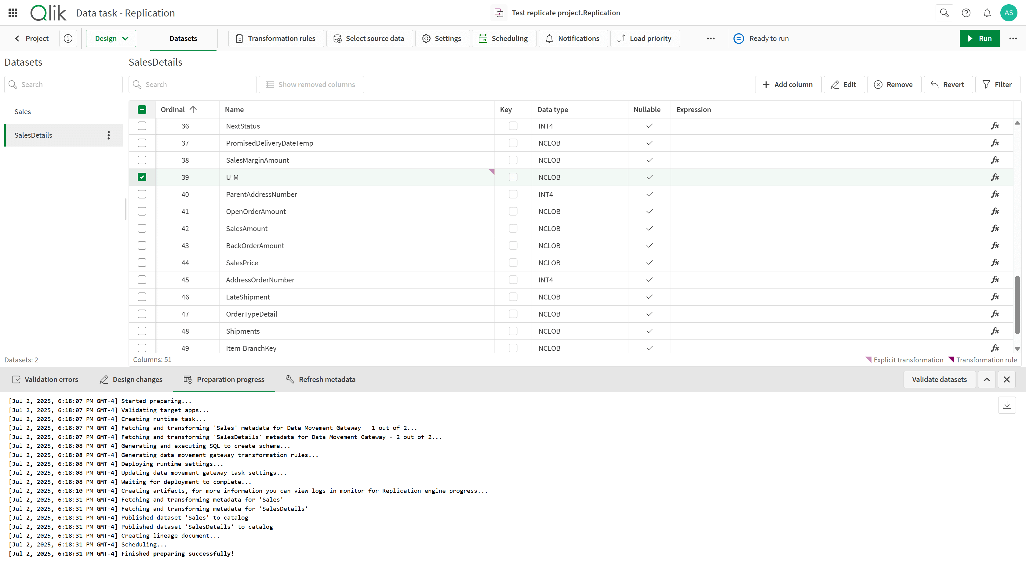Click the Revert button
The width and height of the screenshot is (1026, 577).
click(948, 85)
